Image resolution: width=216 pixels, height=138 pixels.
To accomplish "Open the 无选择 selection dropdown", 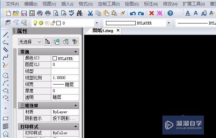I will pos(30,42).
